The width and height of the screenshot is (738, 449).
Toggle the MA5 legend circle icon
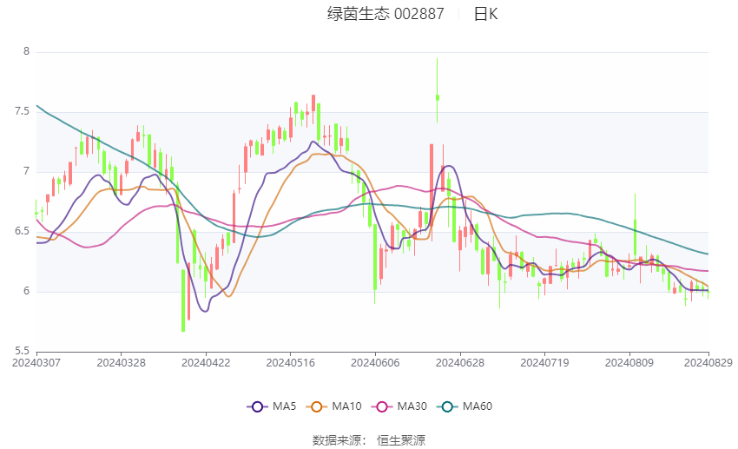tap(257, 406)
